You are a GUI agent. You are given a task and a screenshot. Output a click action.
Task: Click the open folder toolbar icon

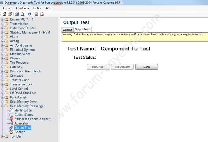pyautogui.click(x=10, y=14)
